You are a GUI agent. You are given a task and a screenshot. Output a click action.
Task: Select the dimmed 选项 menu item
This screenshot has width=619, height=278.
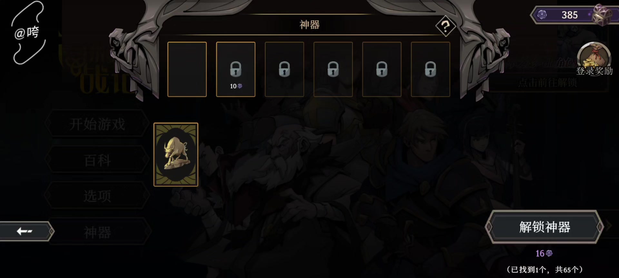click(97, 196)
